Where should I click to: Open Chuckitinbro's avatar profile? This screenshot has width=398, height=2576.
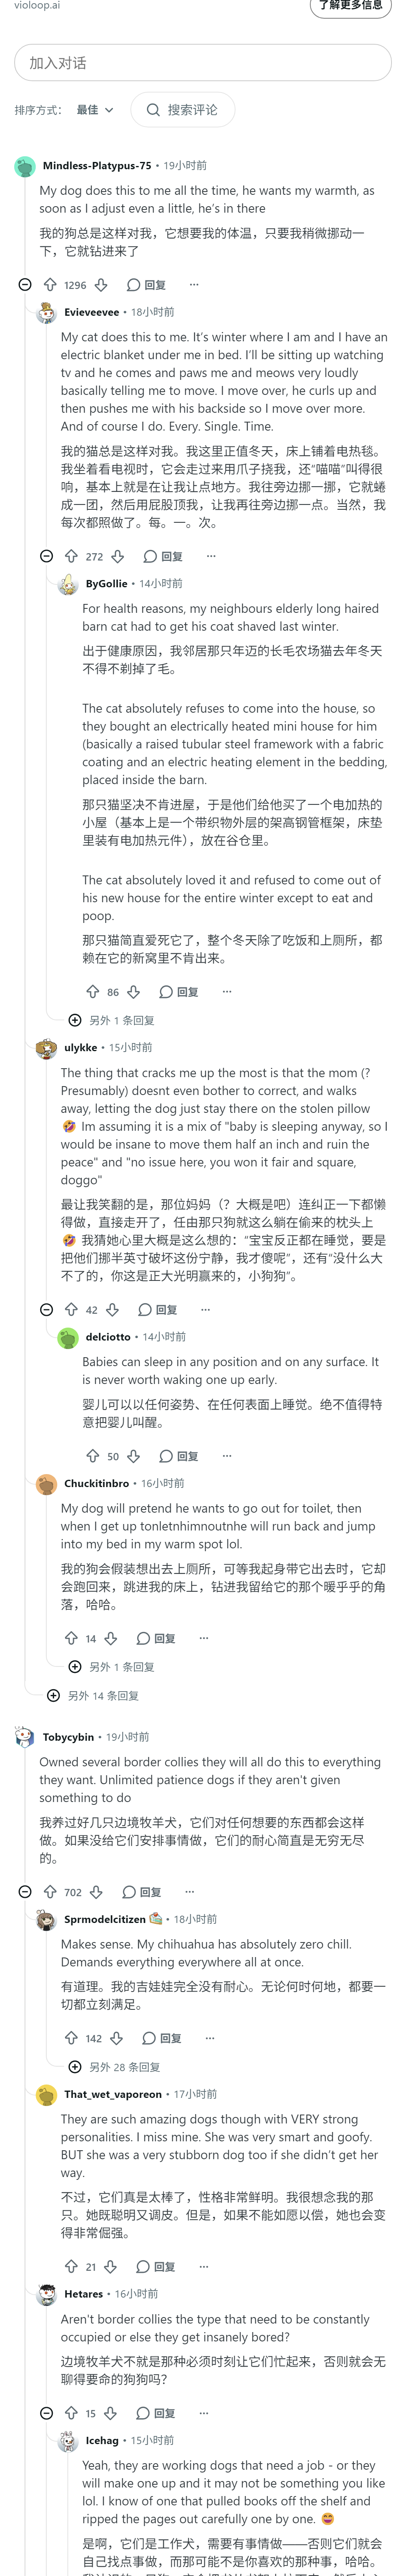(46, 1484)
